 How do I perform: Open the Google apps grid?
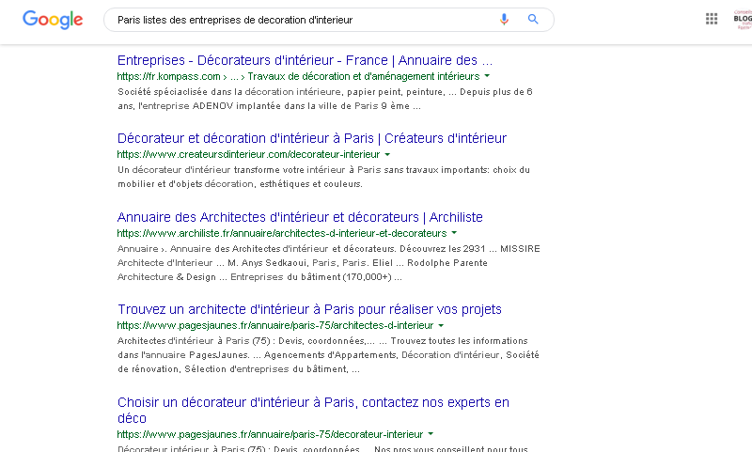712,19
